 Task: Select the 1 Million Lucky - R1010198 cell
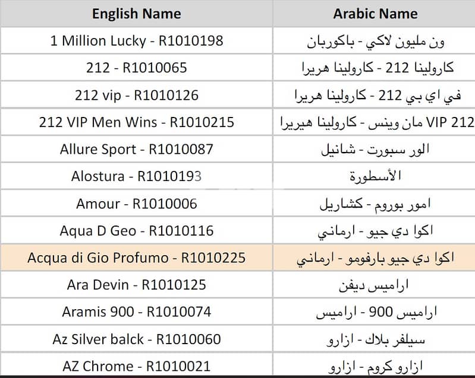[136, 41]
